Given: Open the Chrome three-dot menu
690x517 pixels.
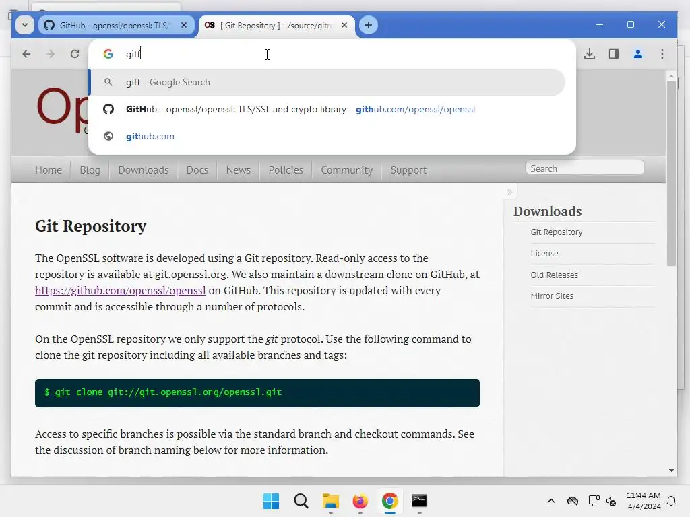Looking at the screenshot, I should point(662,54).
